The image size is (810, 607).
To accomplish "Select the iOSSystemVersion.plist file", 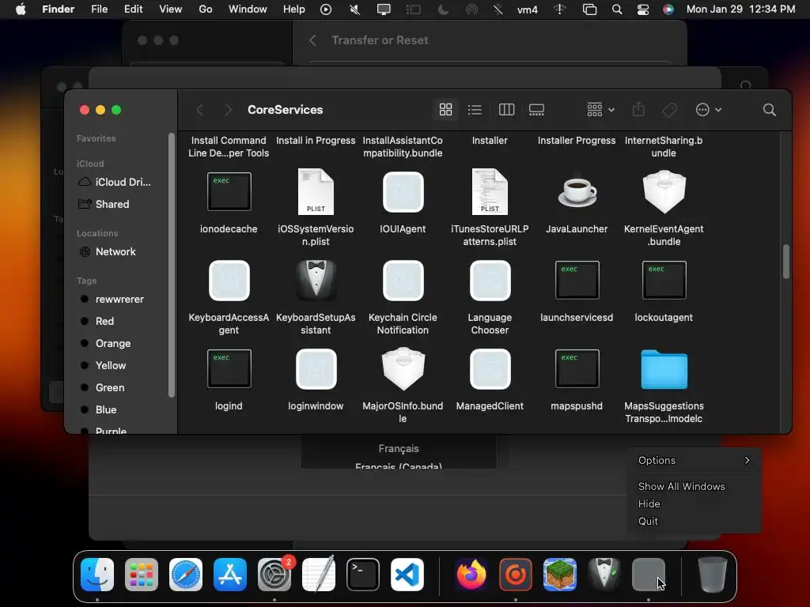I will (x=316, y=191).
